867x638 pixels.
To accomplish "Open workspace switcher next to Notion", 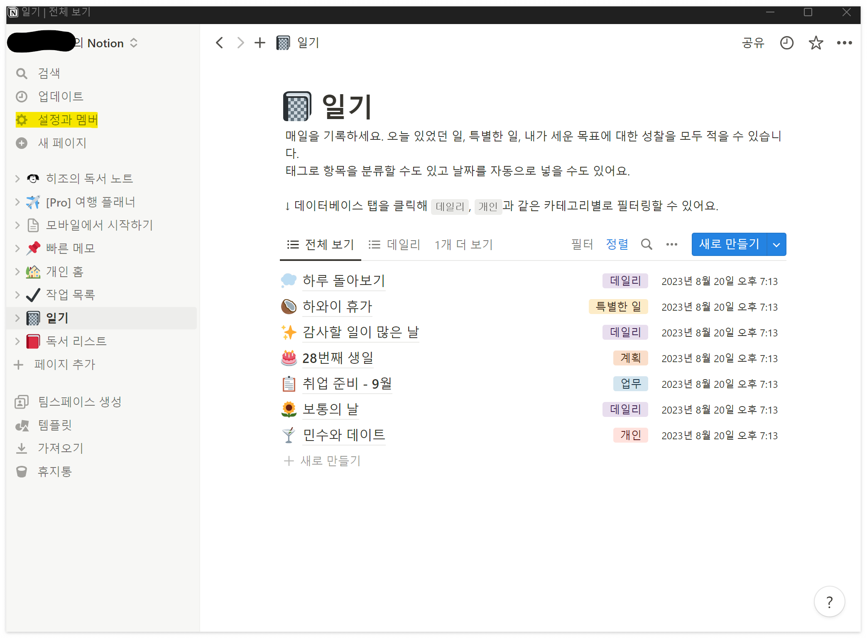I will click(x=134, y=43).
